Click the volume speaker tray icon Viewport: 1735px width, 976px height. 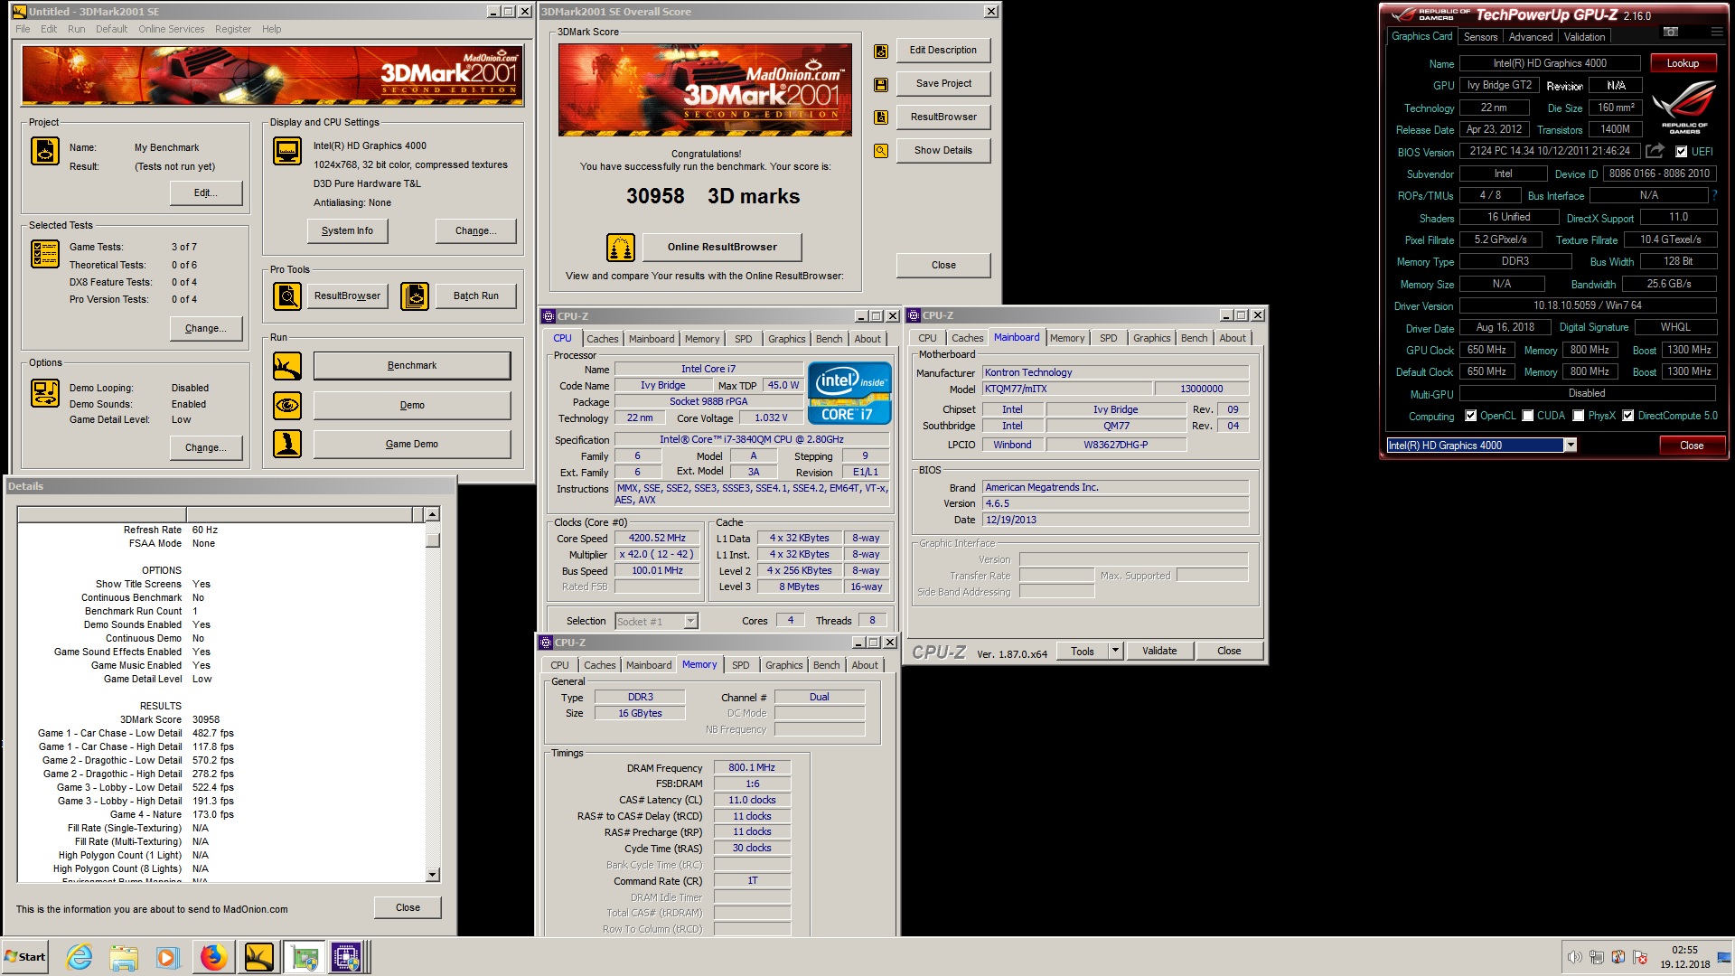coord(1574,957)
